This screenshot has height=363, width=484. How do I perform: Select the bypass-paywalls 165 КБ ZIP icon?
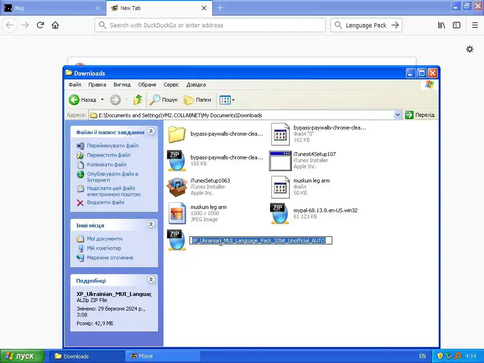point(177,160)
